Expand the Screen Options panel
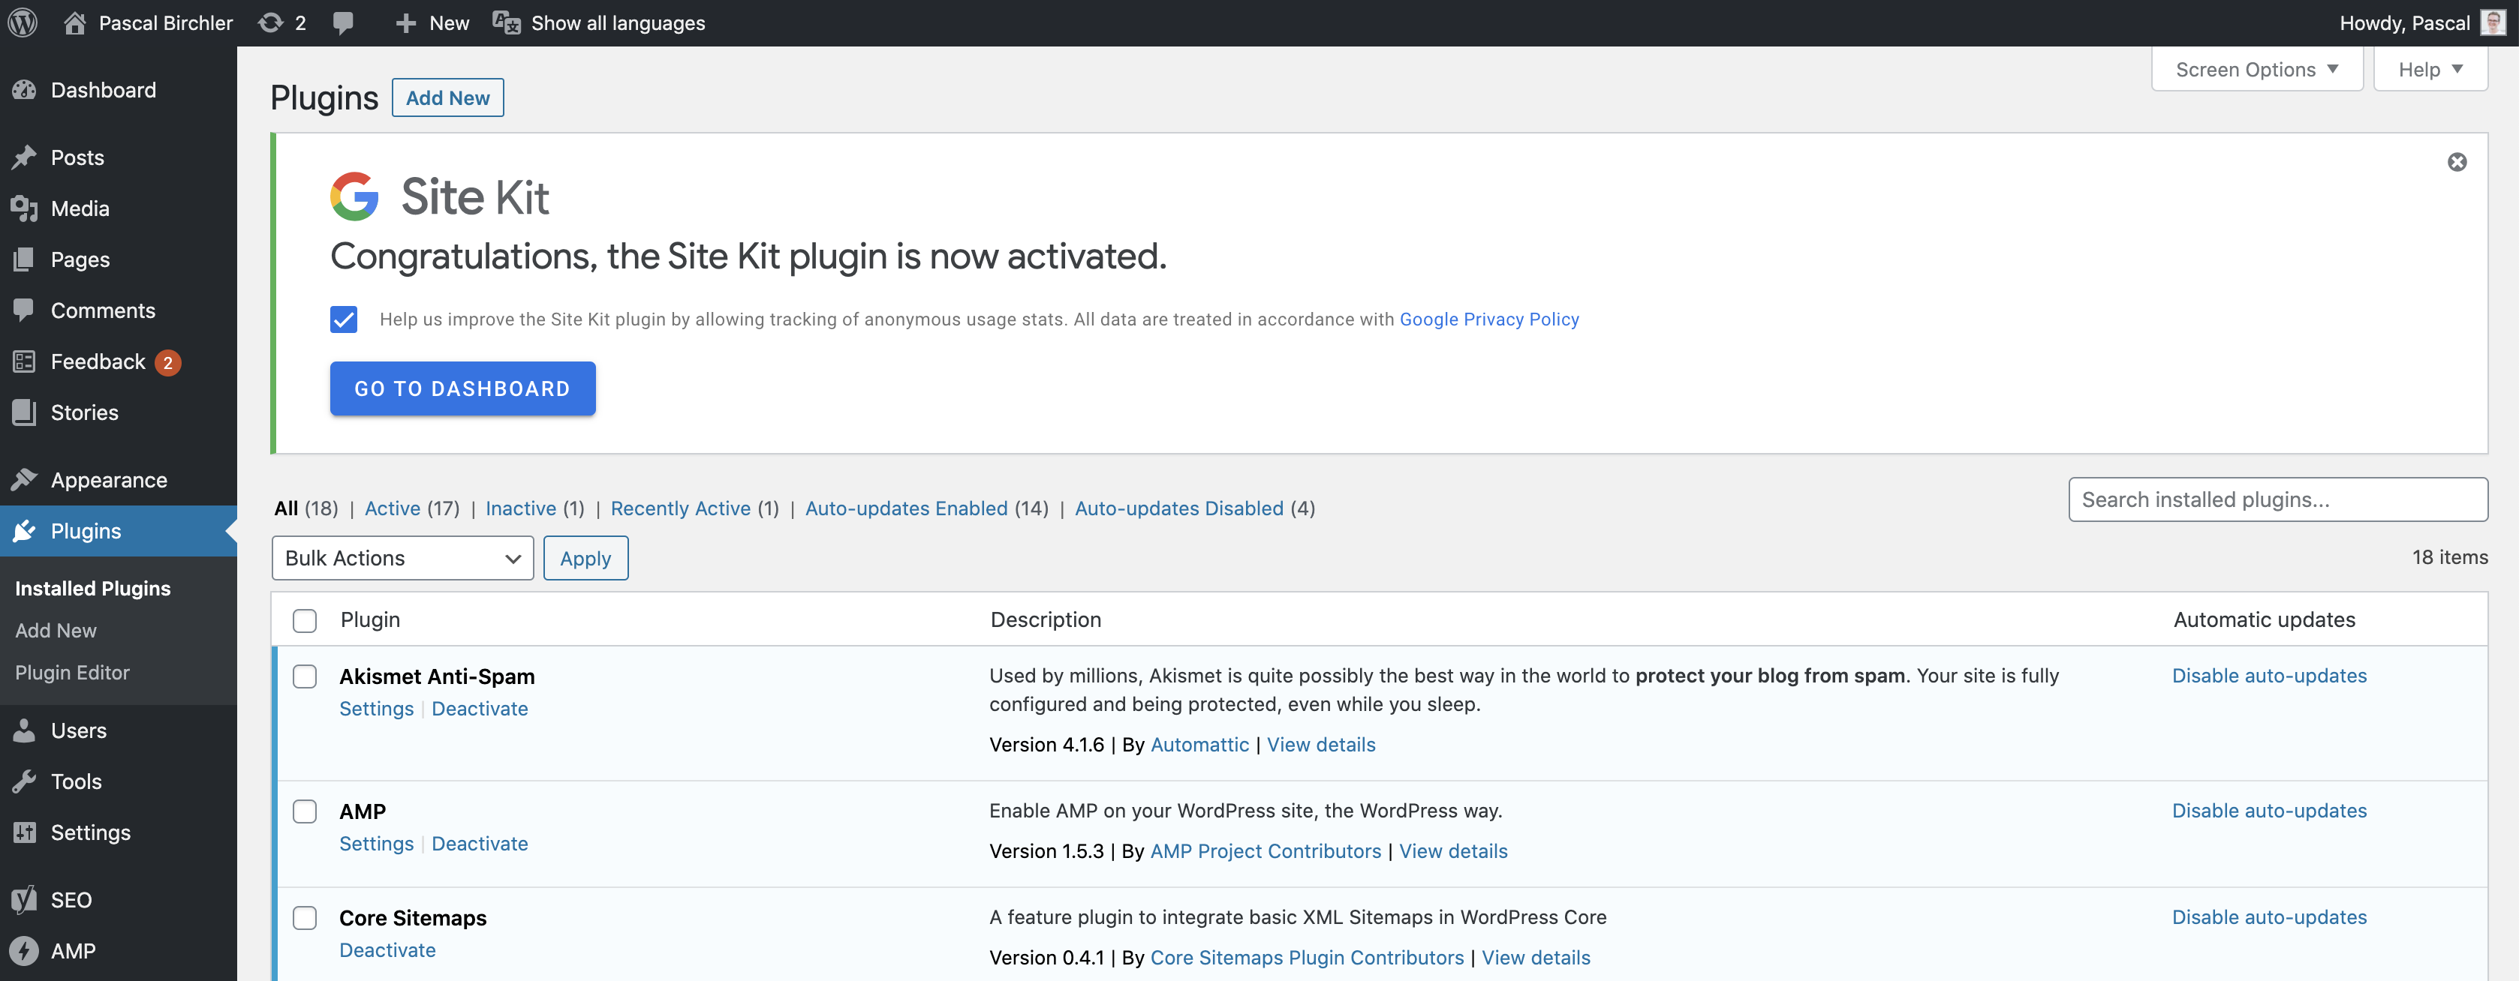This screenshot has width=2519, height=981. pos(2256,68)
